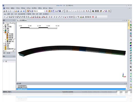Toggle the auto-hide pin on the 模型 panel
136x102 pixels.
13,20
